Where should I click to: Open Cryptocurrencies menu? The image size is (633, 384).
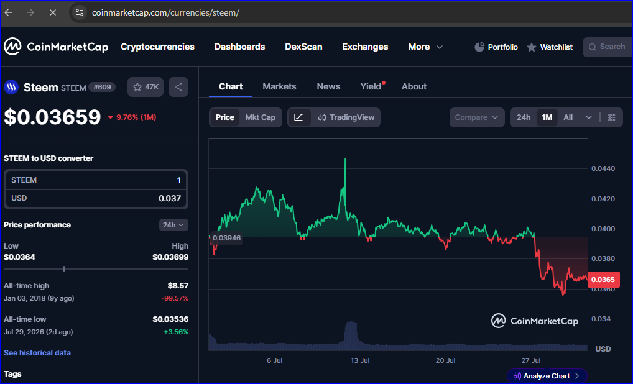tap(157, 47)
